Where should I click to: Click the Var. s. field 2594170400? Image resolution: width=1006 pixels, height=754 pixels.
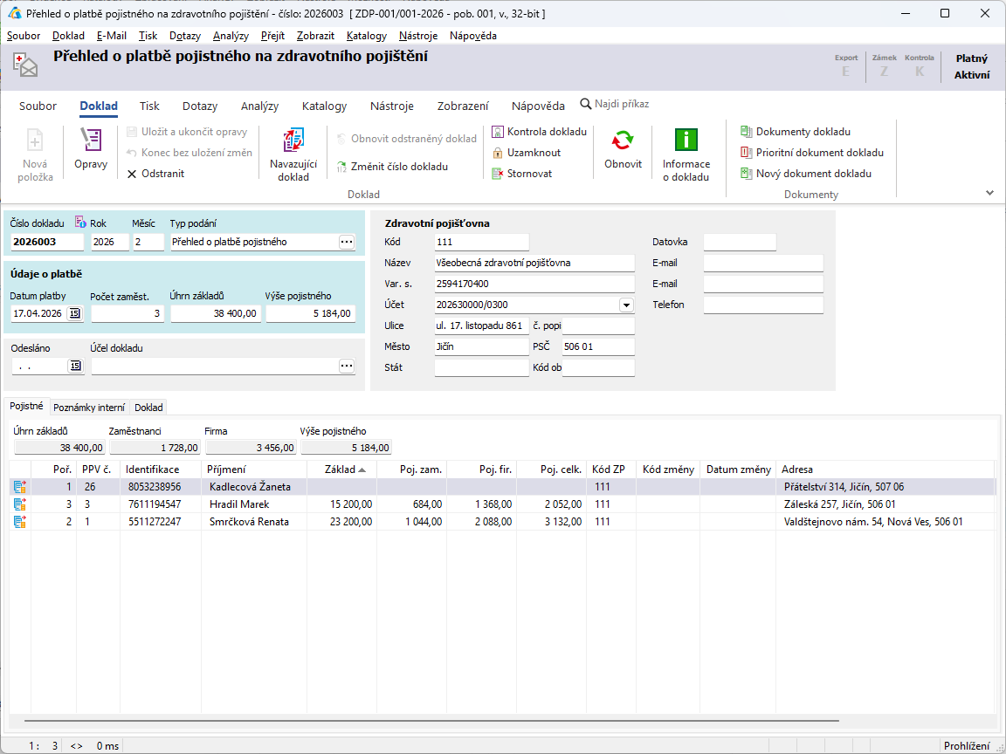click(534, 284)
